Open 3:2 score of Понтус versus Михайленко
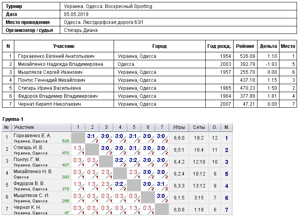The height and width of the screenshot is (217, 299). point(120,162)
